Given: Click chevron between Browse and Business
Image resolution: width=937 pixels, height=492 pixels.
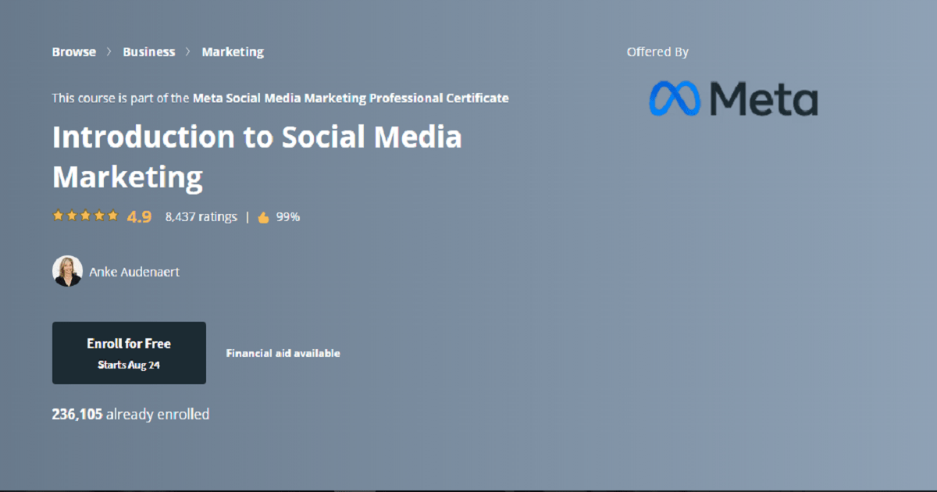Looking at the screenshot, I should (109, 52).
